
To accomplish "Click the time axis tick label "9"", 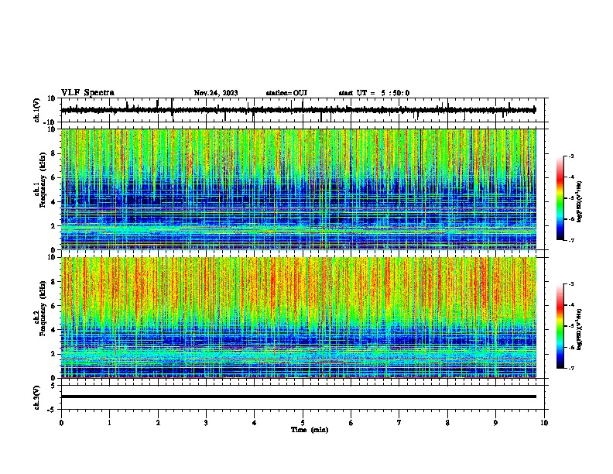I will 495,423.
